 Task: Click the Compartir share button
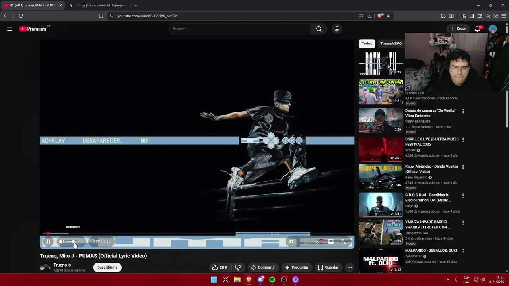[x=262, y=267]
